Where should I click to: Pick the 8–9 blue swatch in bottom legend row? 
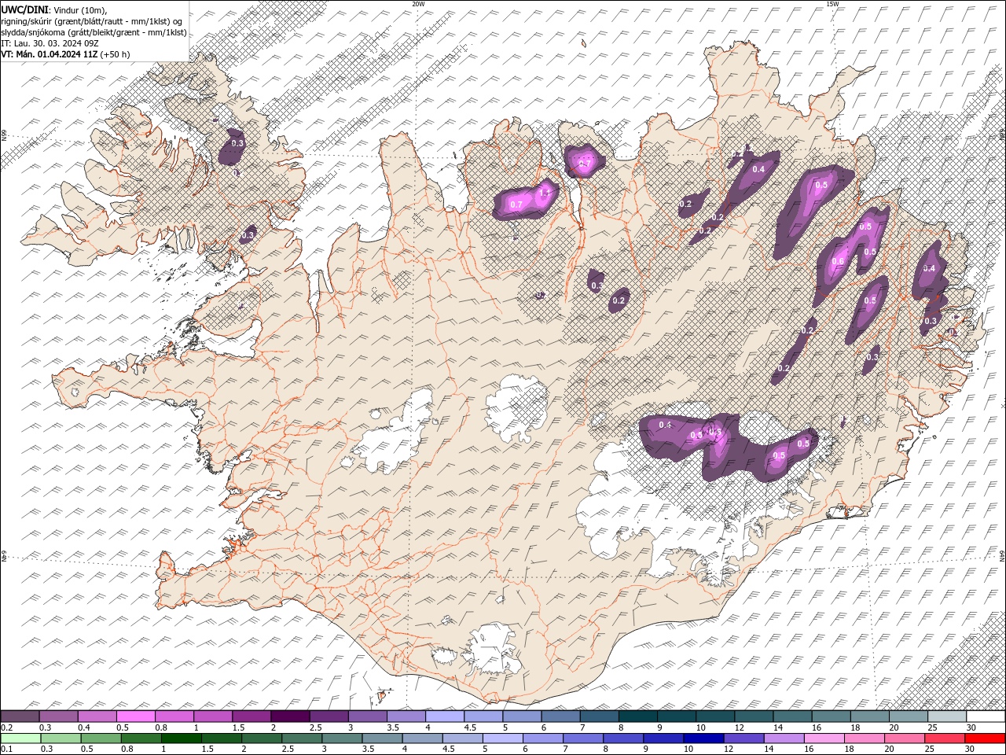point(623,738)
